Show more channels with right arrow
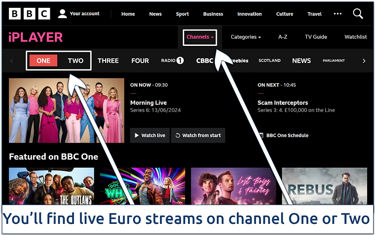This screenshot has height=235, width=375. [x=364, y=61]
